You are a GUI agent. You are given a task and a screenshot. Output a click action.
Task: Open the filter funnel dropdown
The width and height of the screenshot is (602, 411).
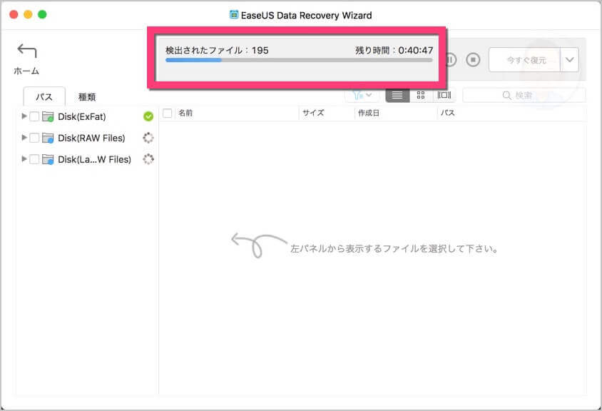click(362, 96)
